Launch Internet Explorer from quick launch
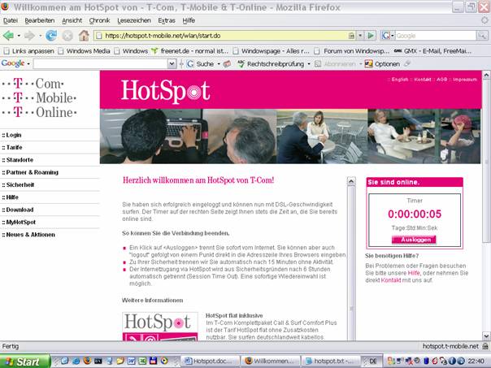491x368 pixels. [76, 361]
